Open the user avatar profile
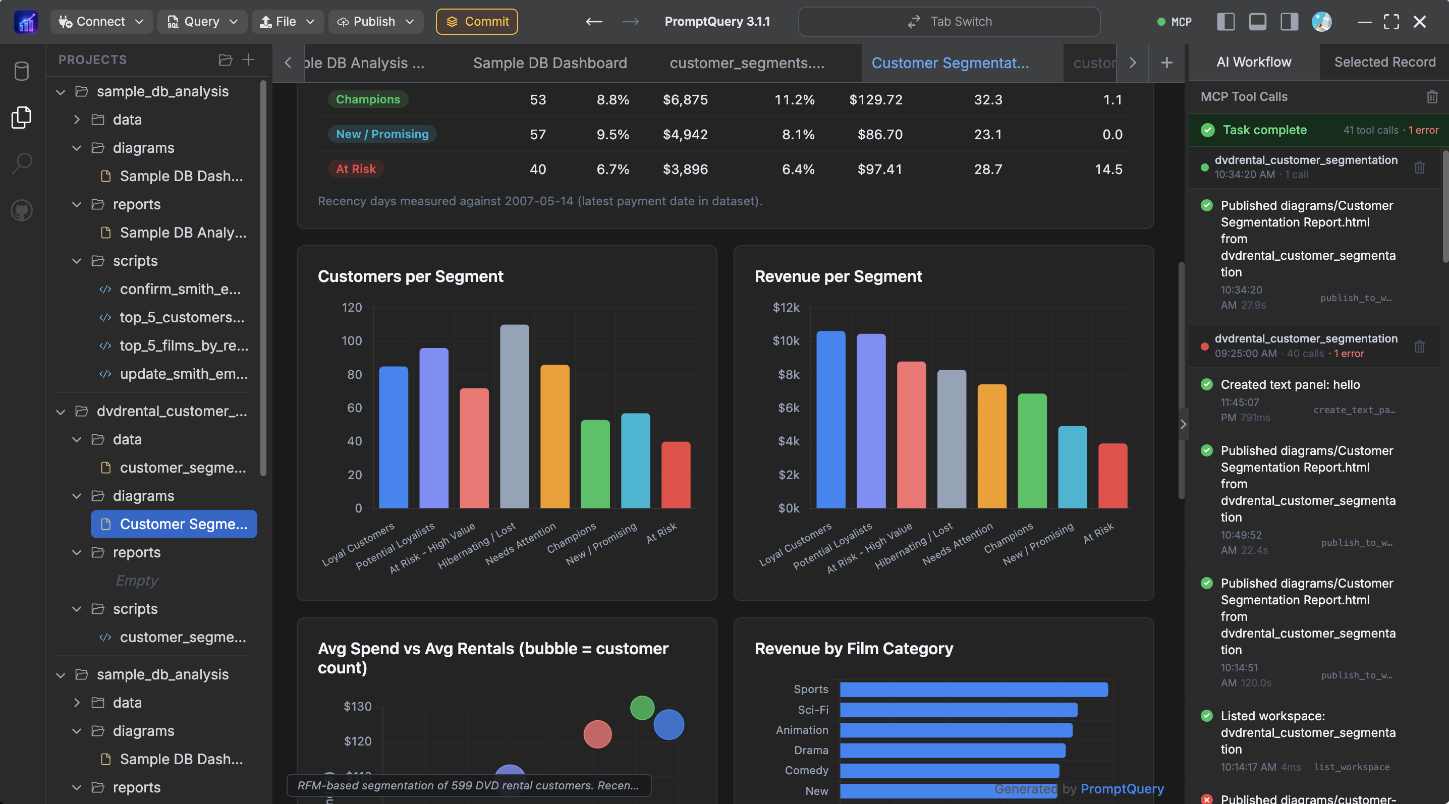 pos(1321,21)
